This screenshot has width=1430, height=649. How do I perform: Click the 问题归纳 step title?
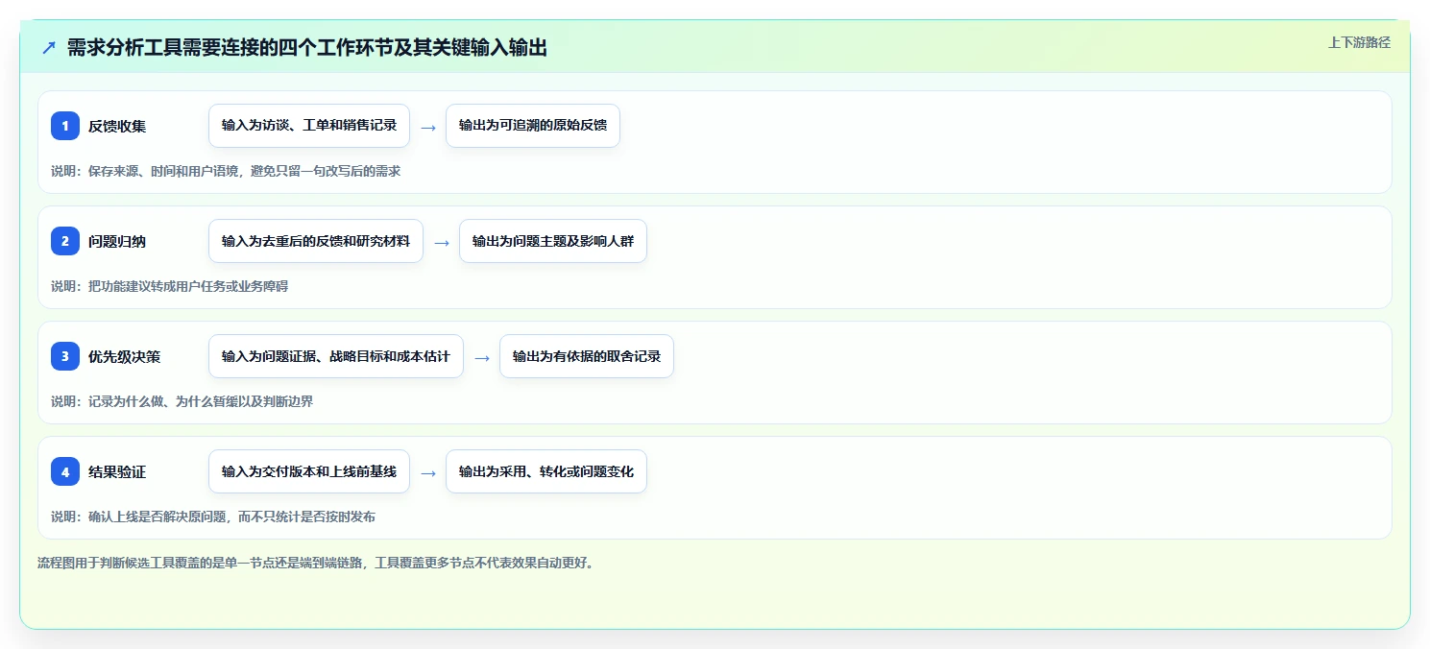[117, 241]
